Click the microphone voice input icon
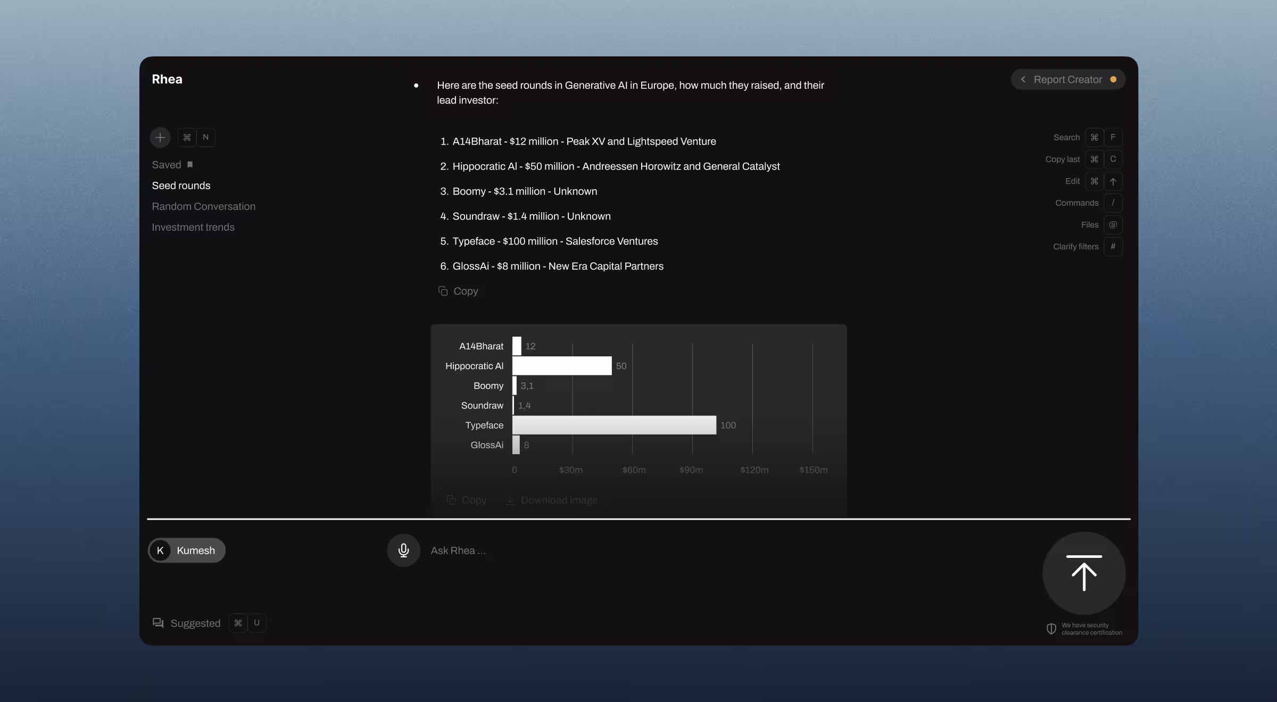 point(403,550)
